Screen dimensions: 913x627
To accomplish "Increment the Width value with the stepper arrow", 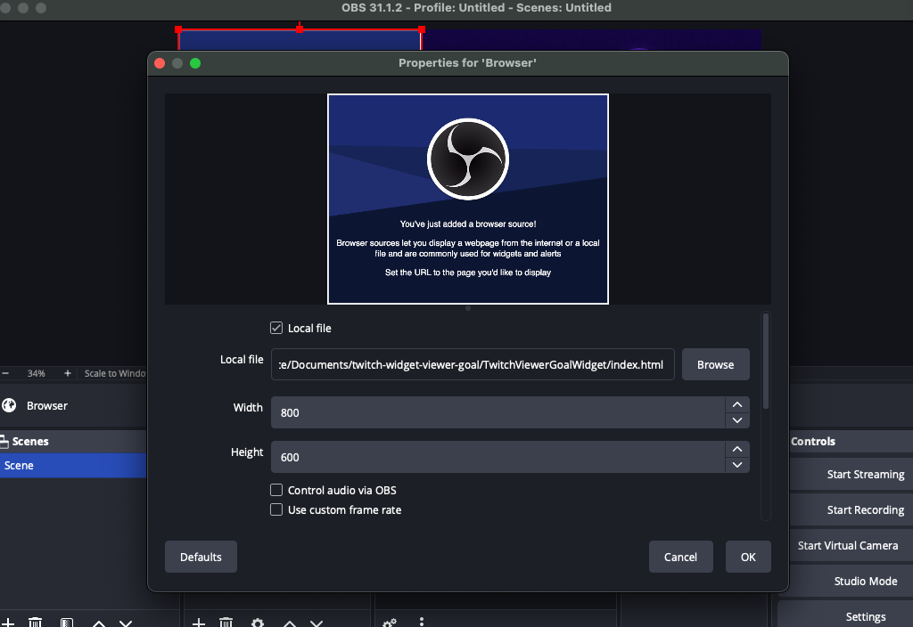I will [x=737, y=406].
